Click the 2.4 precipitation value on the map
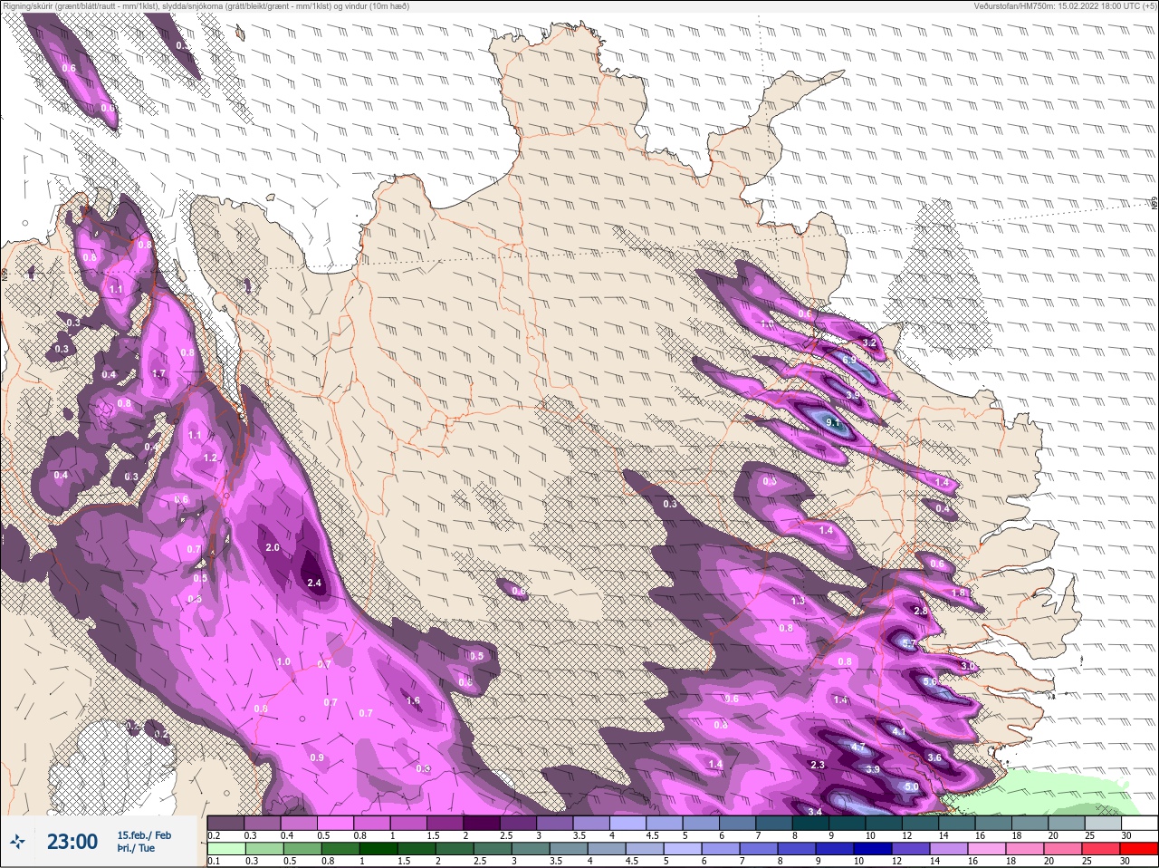Viewport: 1159px width, 868px height. point(315,583)
